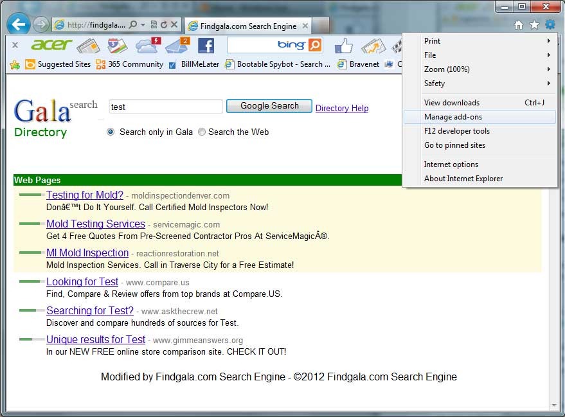
Task: Open the address bar dropdown arrow
Action: pos(143,24)
